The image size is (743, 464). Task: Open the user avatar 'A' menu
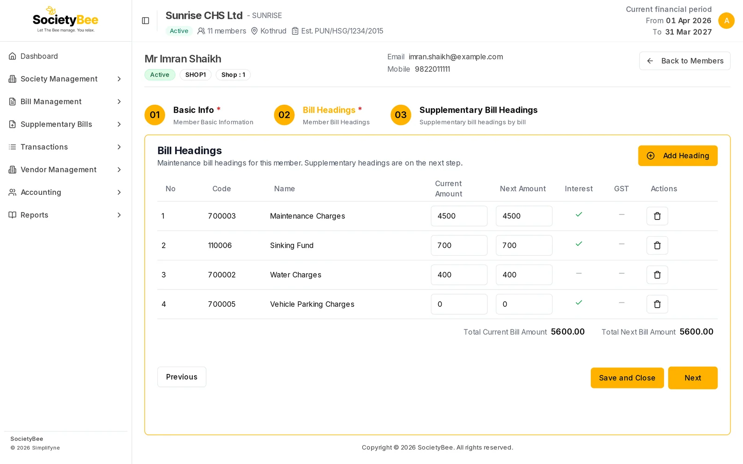[x=726, y=20]
